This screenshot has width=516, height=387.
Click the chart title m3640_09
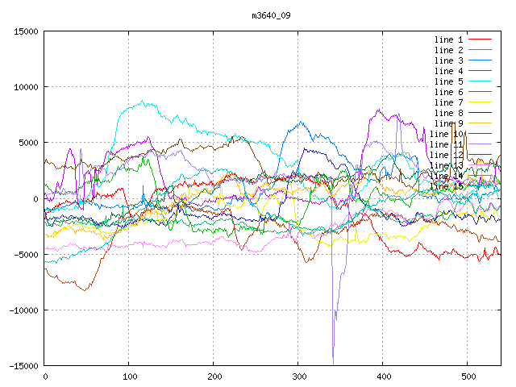(x=271, y=15)
